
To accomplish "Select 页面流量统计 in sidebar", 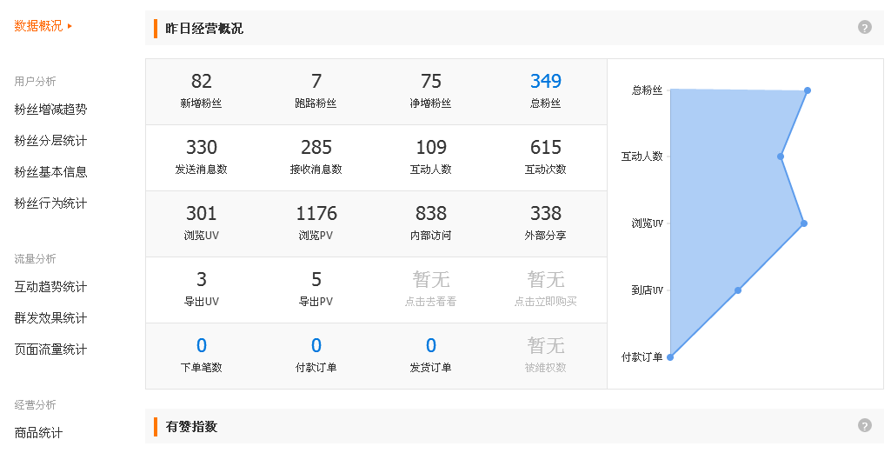I will 50,350.
